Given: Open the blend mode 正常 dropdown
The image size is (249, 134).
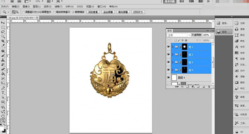Looking at the screenshot, I should [x=179, y=35].
